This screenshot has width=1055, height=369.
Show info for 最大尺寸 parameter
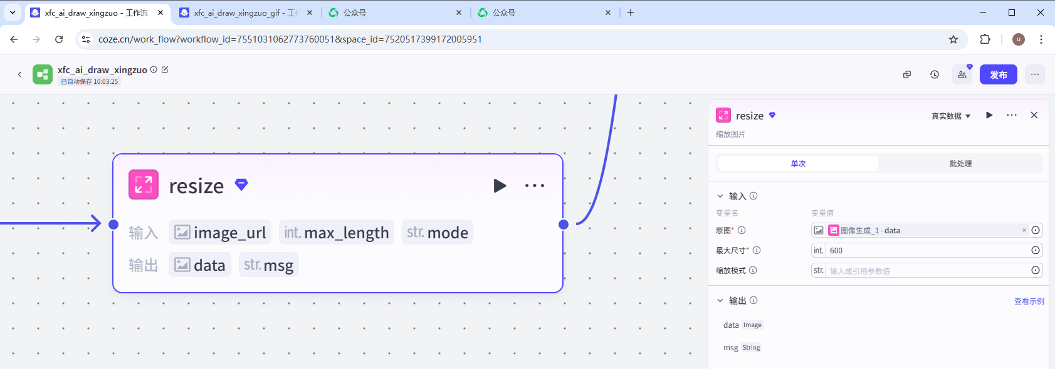[x=757, y=250]
